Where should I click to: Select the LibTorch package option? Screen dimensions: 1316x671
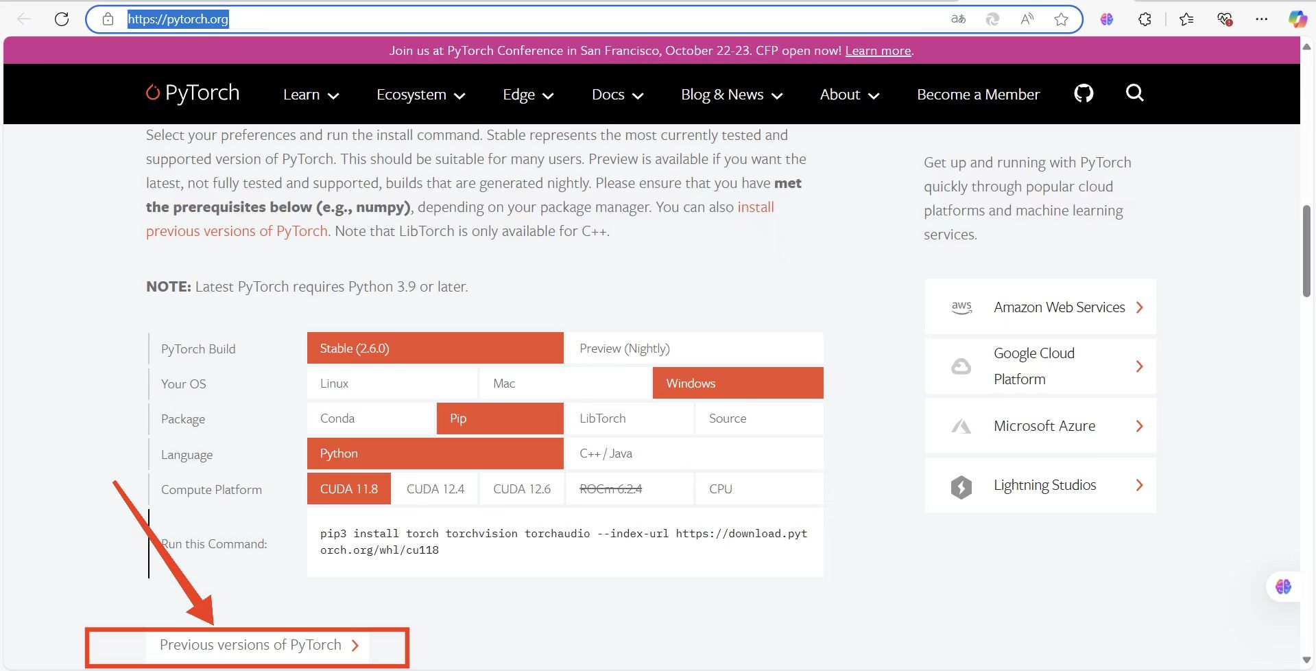click(630, 419)
